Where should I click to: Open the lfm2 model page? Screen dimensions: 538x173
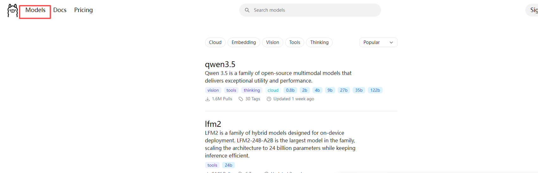[213, 124]
